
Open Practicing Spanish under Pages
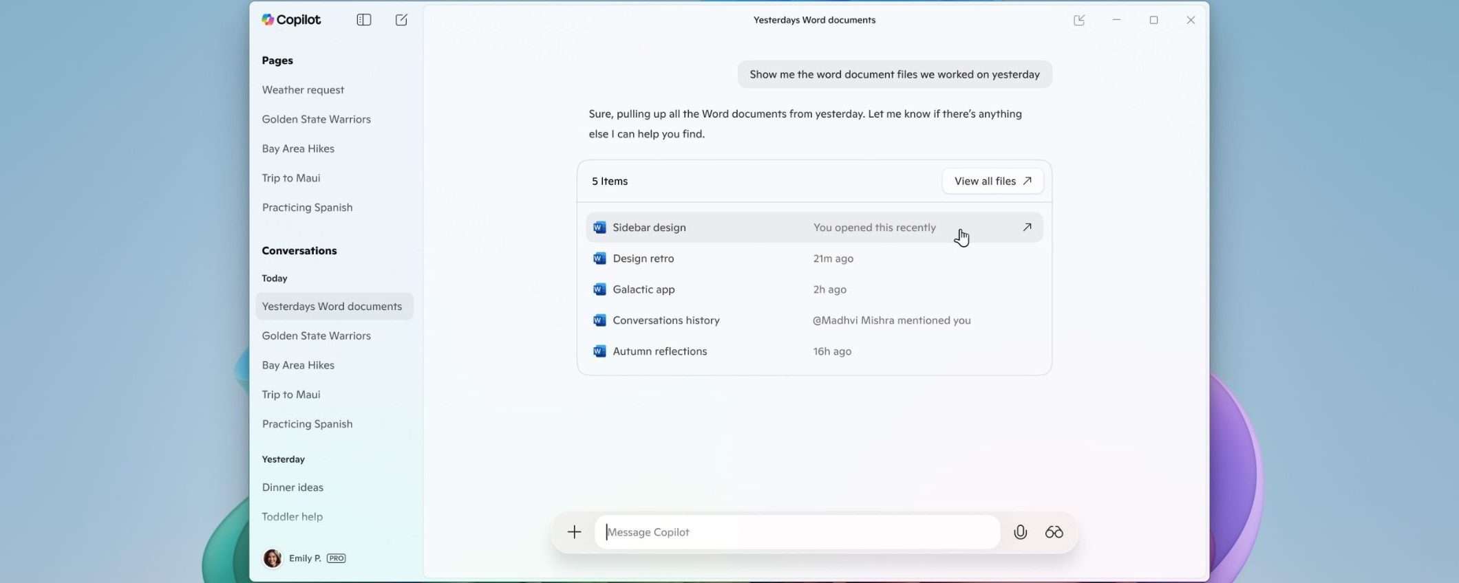pos(307,208)
